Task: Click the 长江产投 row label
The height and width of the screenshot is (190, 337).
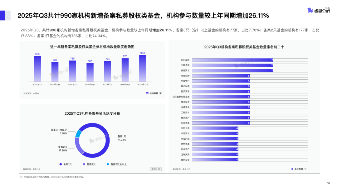Action: pos(185,139)
